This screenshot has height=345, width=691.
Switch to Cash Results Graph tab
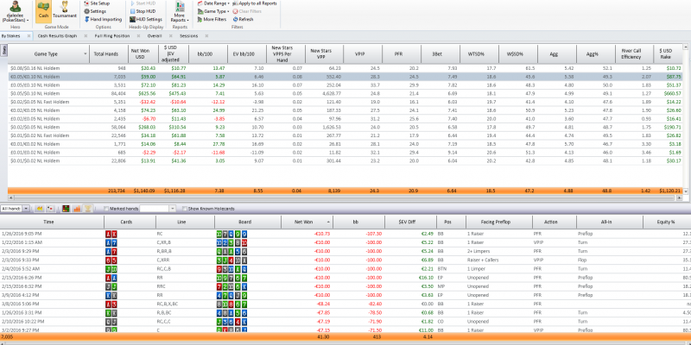(x=57, y=36)
